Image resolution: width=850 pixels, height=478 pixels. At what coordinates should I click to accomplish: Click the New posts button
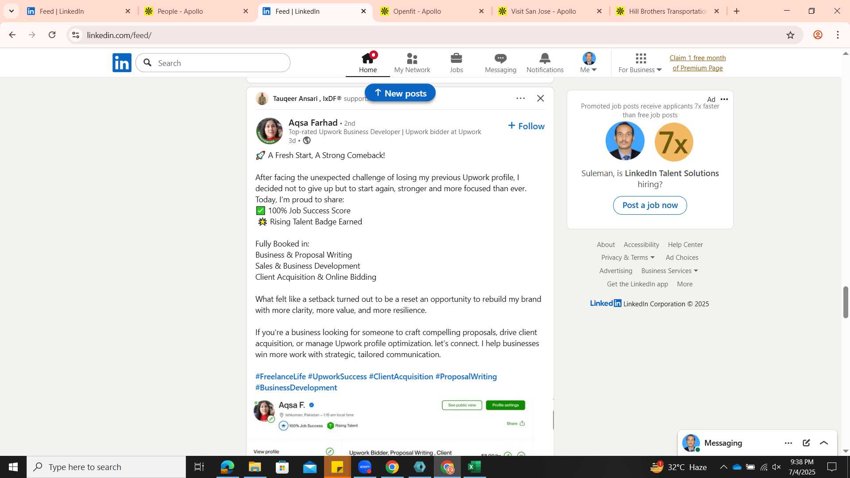(x=400, y=93)
